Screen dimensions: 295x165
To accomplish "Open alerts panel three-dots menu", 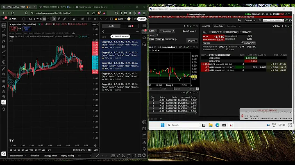I will pos(137,31).
